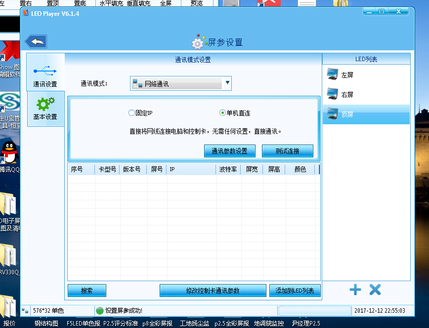Select the 固定IP radio option
The width and height of the screenshot is (429, 328).
pos(131,113)
